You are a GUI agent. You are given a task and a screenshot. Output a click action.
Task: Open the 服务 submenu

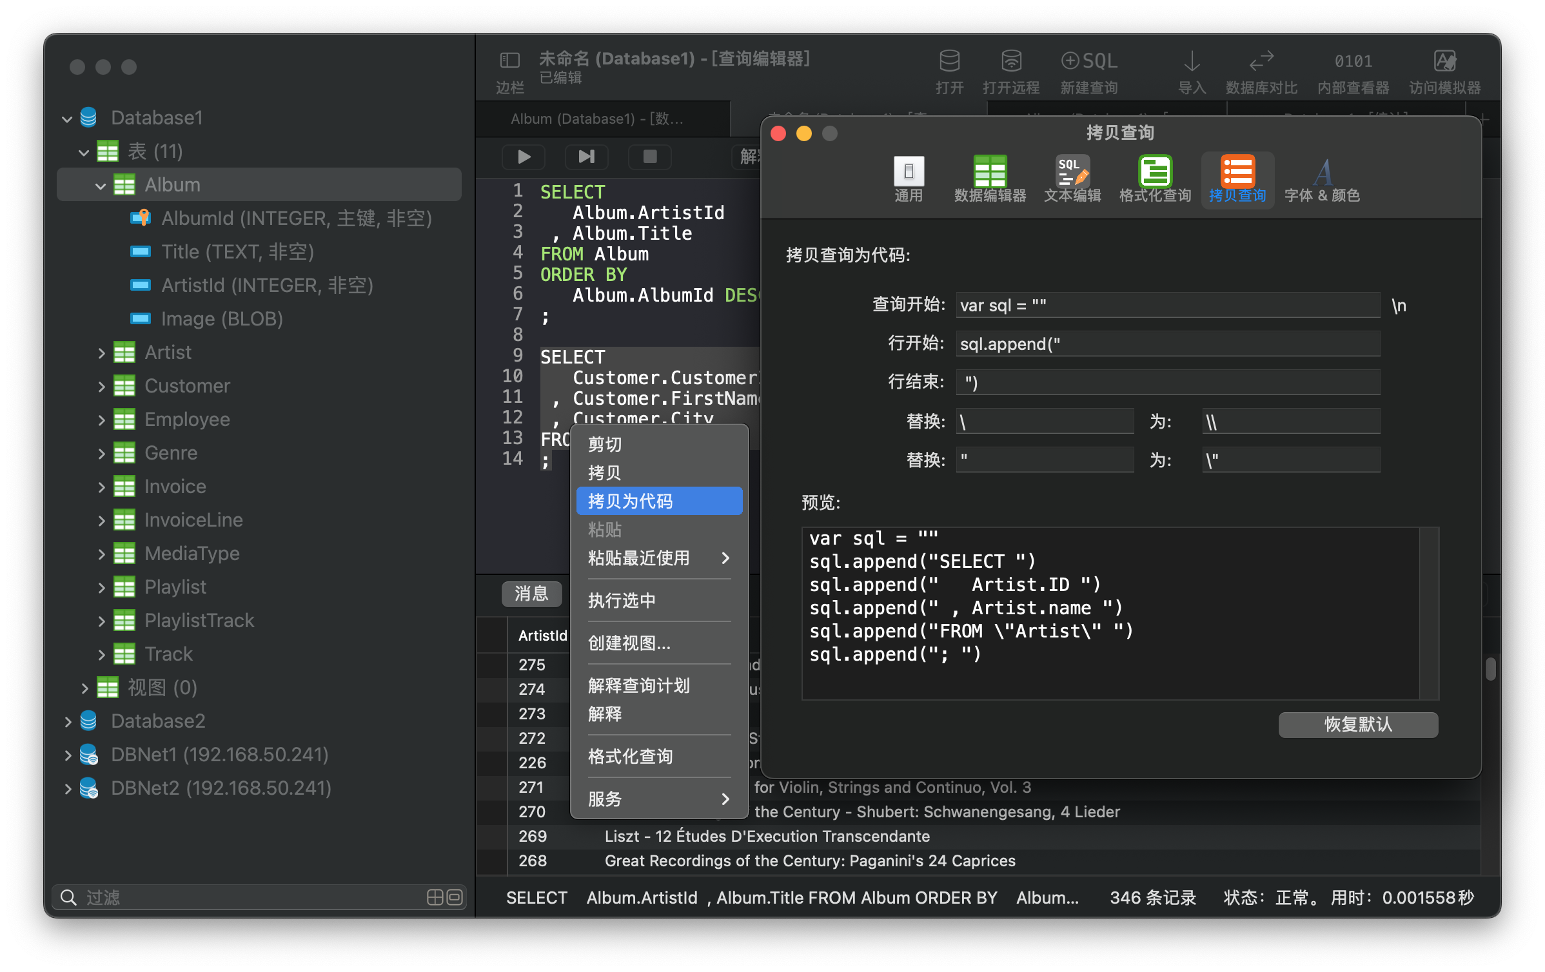point(659,799)
